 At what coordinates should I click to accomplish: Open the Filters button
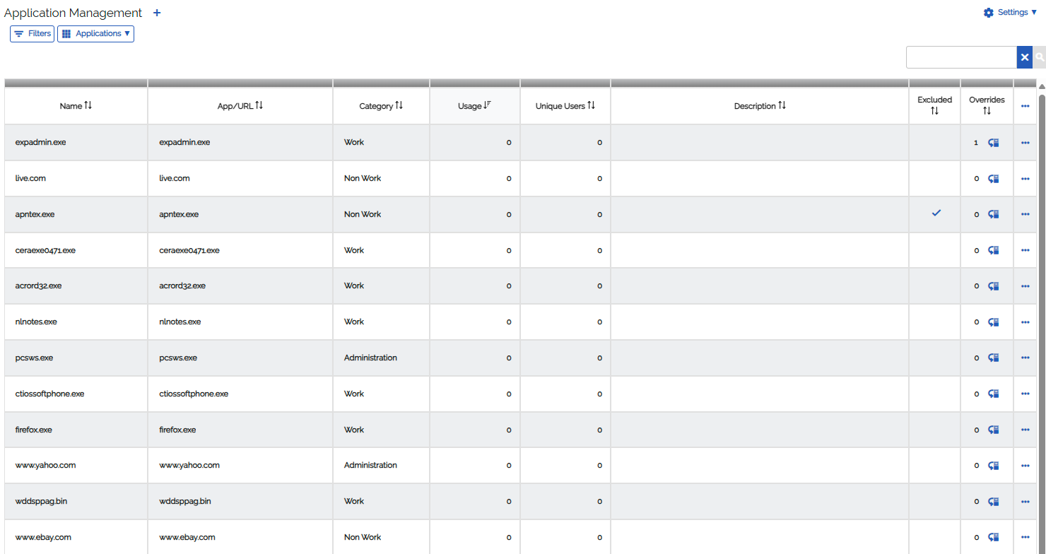[x=33, y=34]
